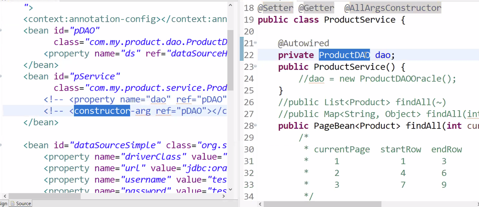Click the property name "username"
This screenshot has width=479, height=207.
(146, 180)
